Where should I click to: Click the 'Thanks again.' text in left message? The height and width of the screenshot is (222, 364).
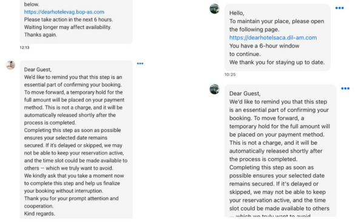(41, 35)
